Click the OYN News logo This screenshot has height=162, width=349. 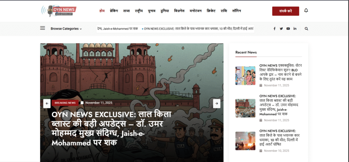pyautogui.click(x=59, y=11)
